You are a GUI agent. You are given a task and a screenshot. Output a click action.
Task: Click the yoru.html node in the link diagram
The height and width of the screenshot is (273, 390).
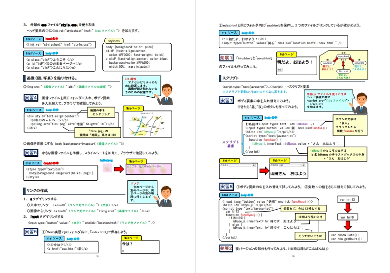[359, 63]
